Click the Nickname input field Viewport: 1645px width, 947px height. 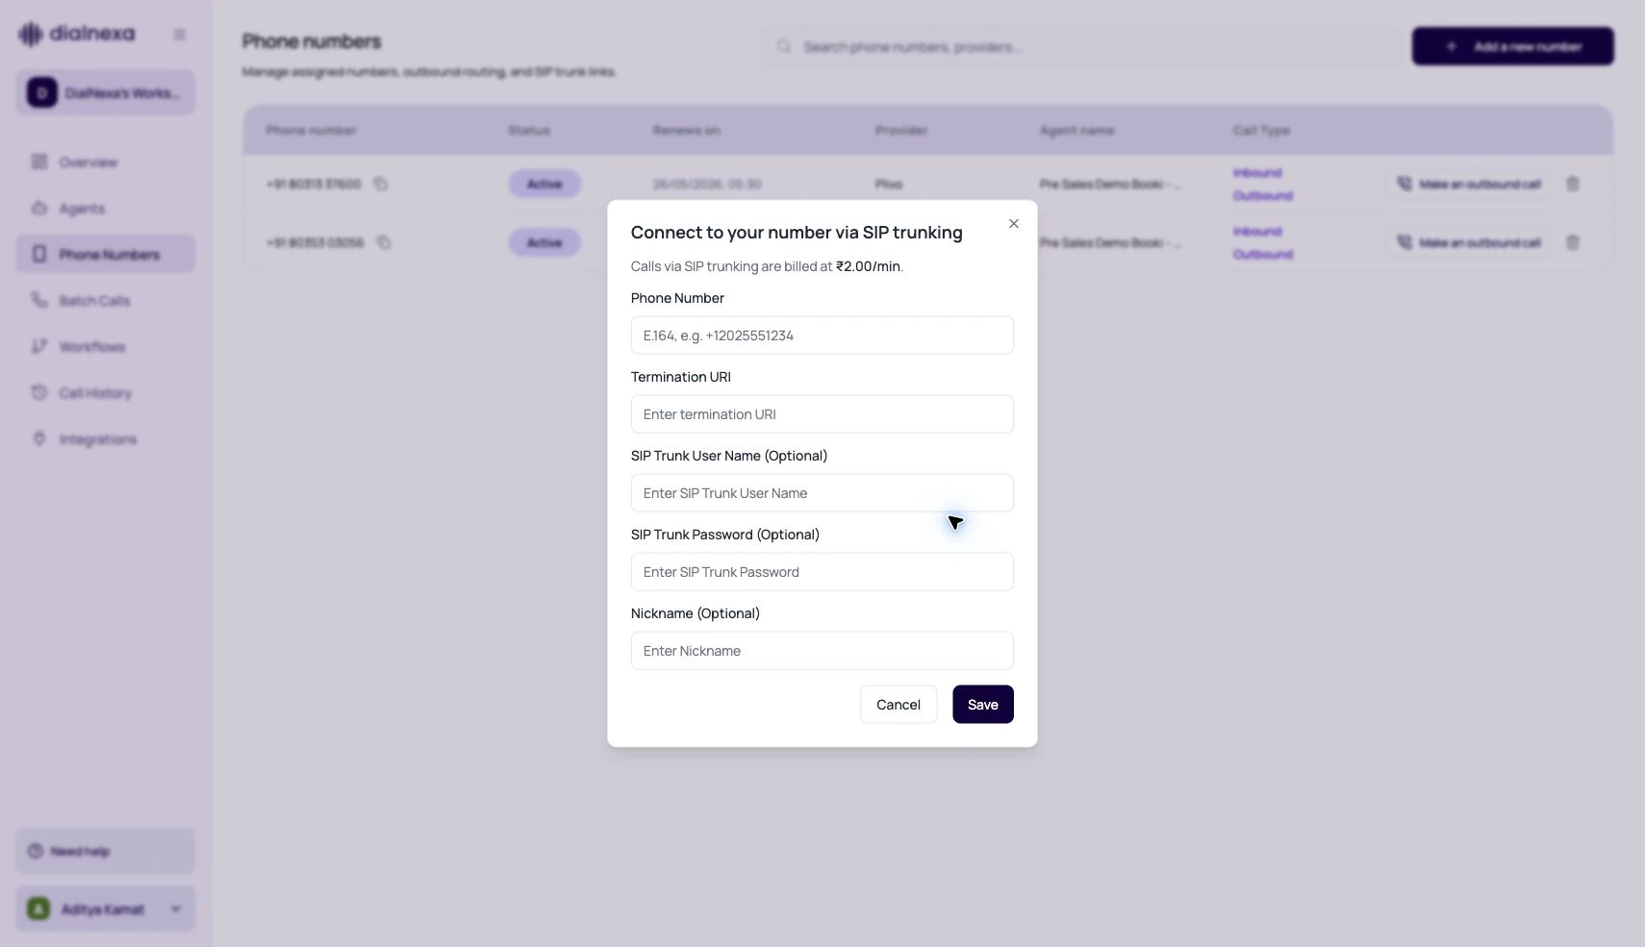pyautogui.click(x=822, y=651)
